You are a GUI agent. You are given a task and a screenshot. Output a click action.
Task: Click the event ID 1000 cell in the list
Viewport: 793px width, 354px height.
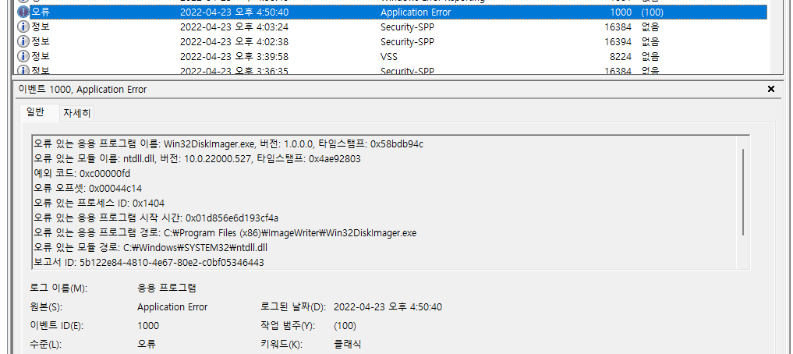click(621, 12)
